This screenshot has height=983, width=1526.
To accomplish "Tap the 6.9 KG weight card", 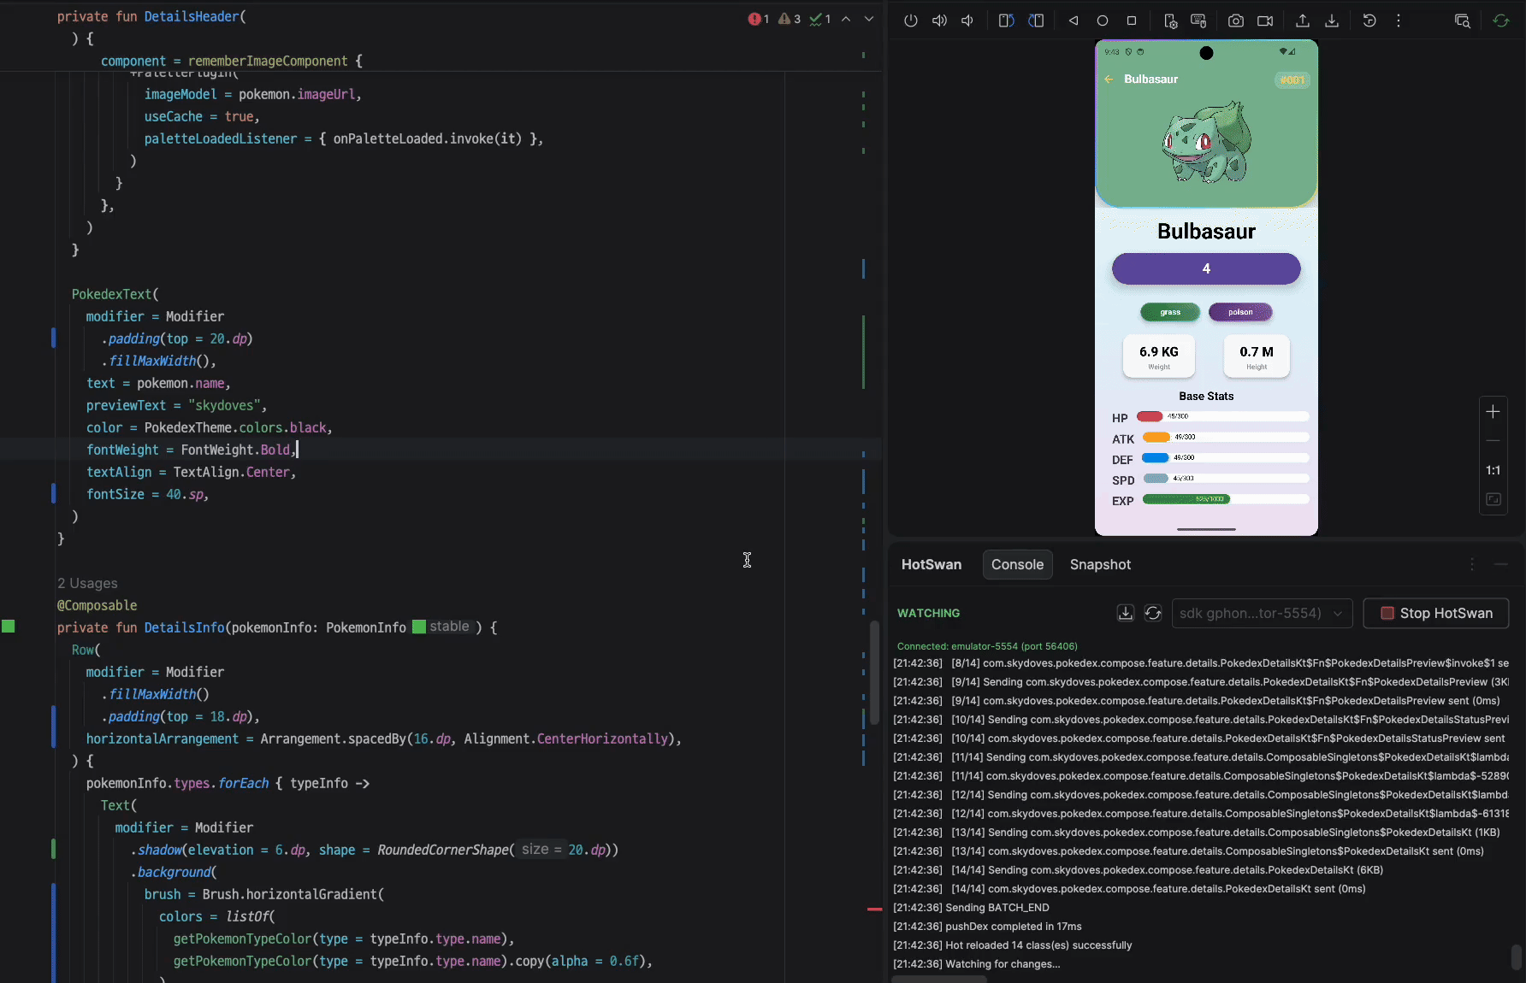I will click(1159, 356).
